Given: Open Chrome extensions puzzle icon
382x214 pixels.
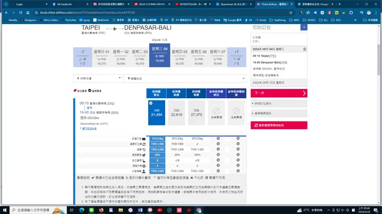Looking at the screenshot, I should 351,13.
